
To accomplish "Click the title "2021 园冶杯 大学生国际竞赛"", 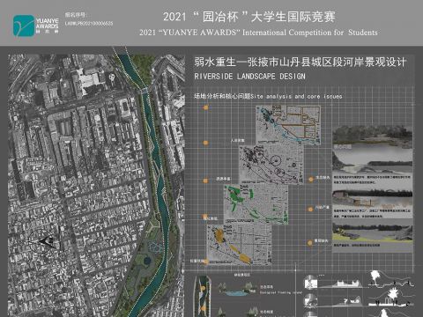I will 249,17.
